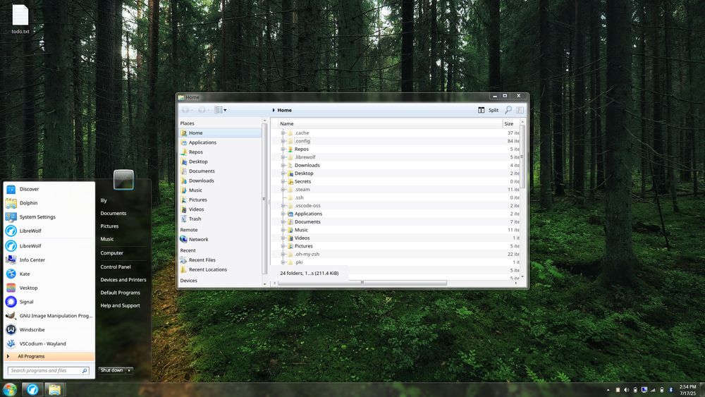Click the back navigation arrow in Dolphin

click(185, 110)
